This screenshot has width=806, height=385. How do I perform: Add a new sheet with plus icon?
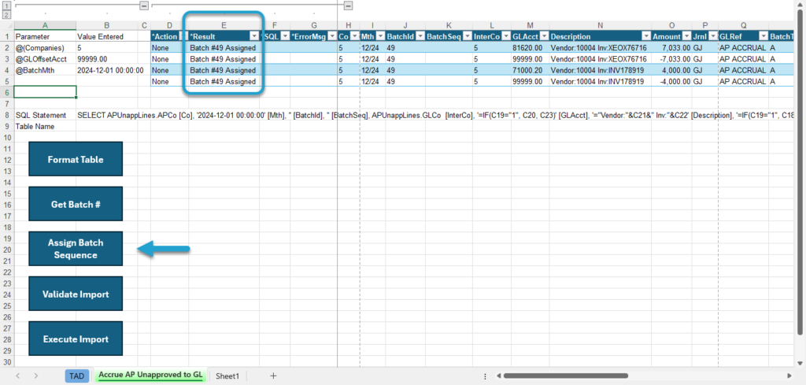pyautogui.click(x=273, y=376)
